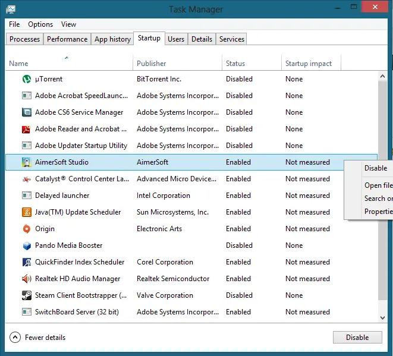The height and width of the screenshot is (356, 393).
Task: Switch to the App history tab
Action: [112, 39]
